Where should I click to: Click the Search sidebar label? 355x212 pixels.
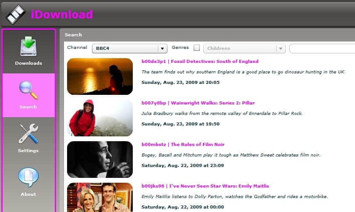pyautogui.click(x=28, y=107)
